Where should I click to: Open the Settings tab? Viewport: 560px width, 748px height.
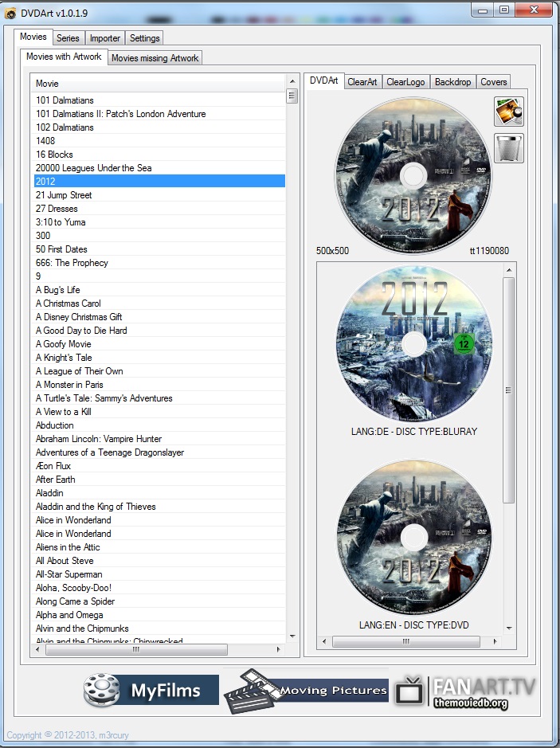tap(144, 38)
